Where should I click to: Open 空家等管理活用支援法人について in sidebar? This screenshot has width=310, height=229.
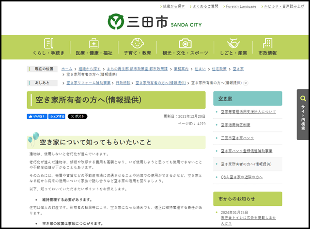tap(248, 112)
